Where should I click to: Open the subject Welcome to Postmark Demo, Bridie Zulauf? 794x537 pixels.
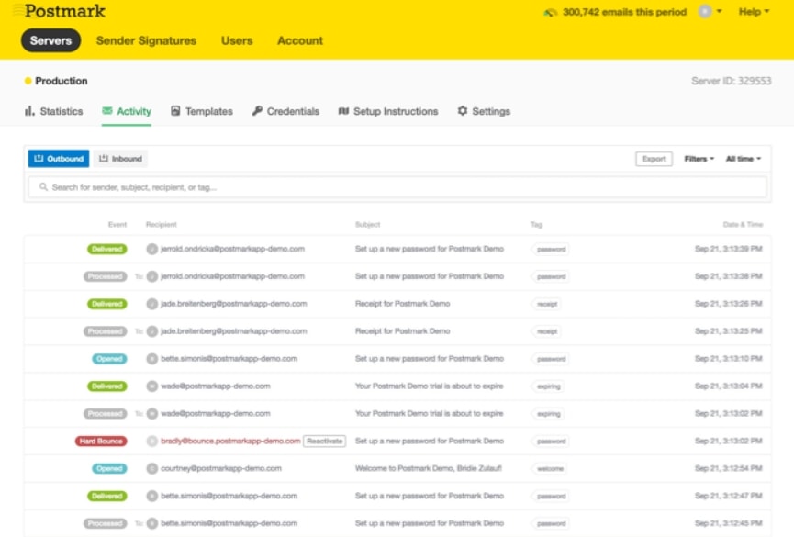coord(429,468)
